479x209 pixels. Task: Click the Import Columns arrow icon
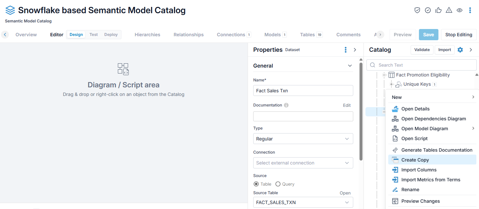tap(395, 170)
